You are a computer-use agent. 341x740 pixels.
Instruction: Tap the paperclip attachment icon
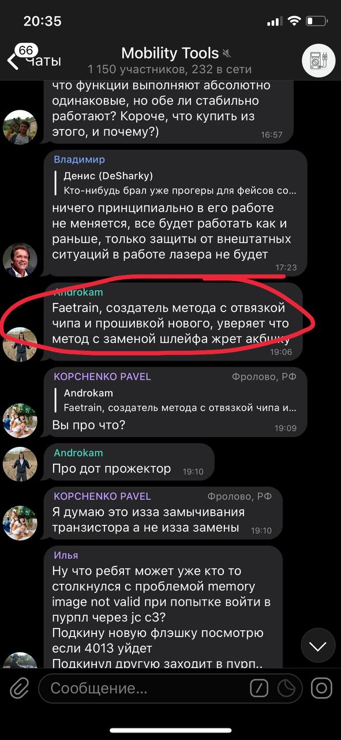(x=19, y=688)
